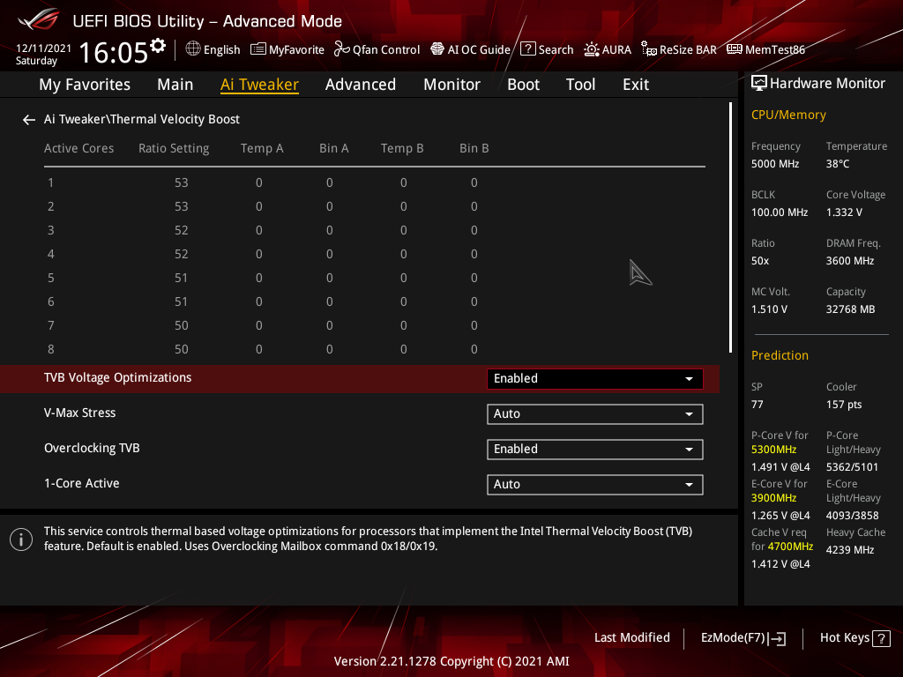Click the ReSize BAR label

(688, 49)
